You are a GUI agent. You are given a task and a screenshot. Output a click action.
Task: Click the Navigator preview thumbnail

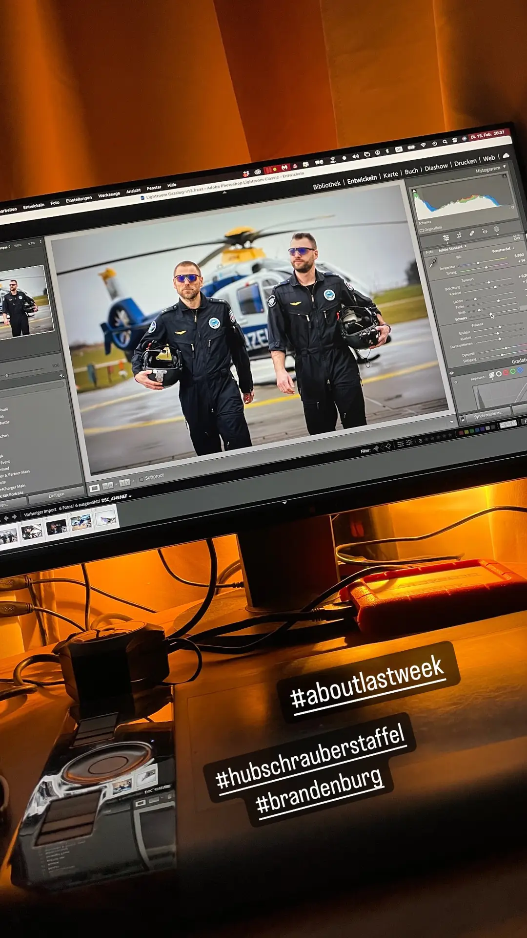point(25,302)
